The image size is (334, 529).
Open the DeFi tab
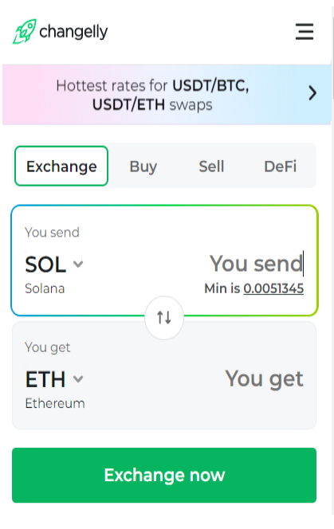[281, 167]
